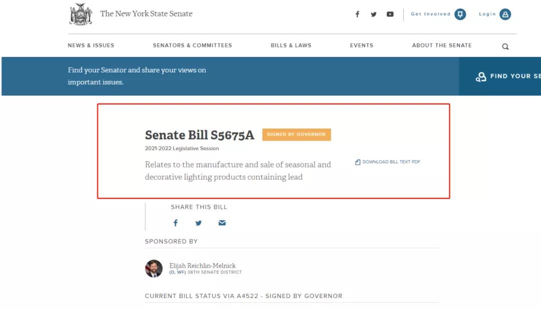Click the New York State Senate seal logo

tap(81, 14)
